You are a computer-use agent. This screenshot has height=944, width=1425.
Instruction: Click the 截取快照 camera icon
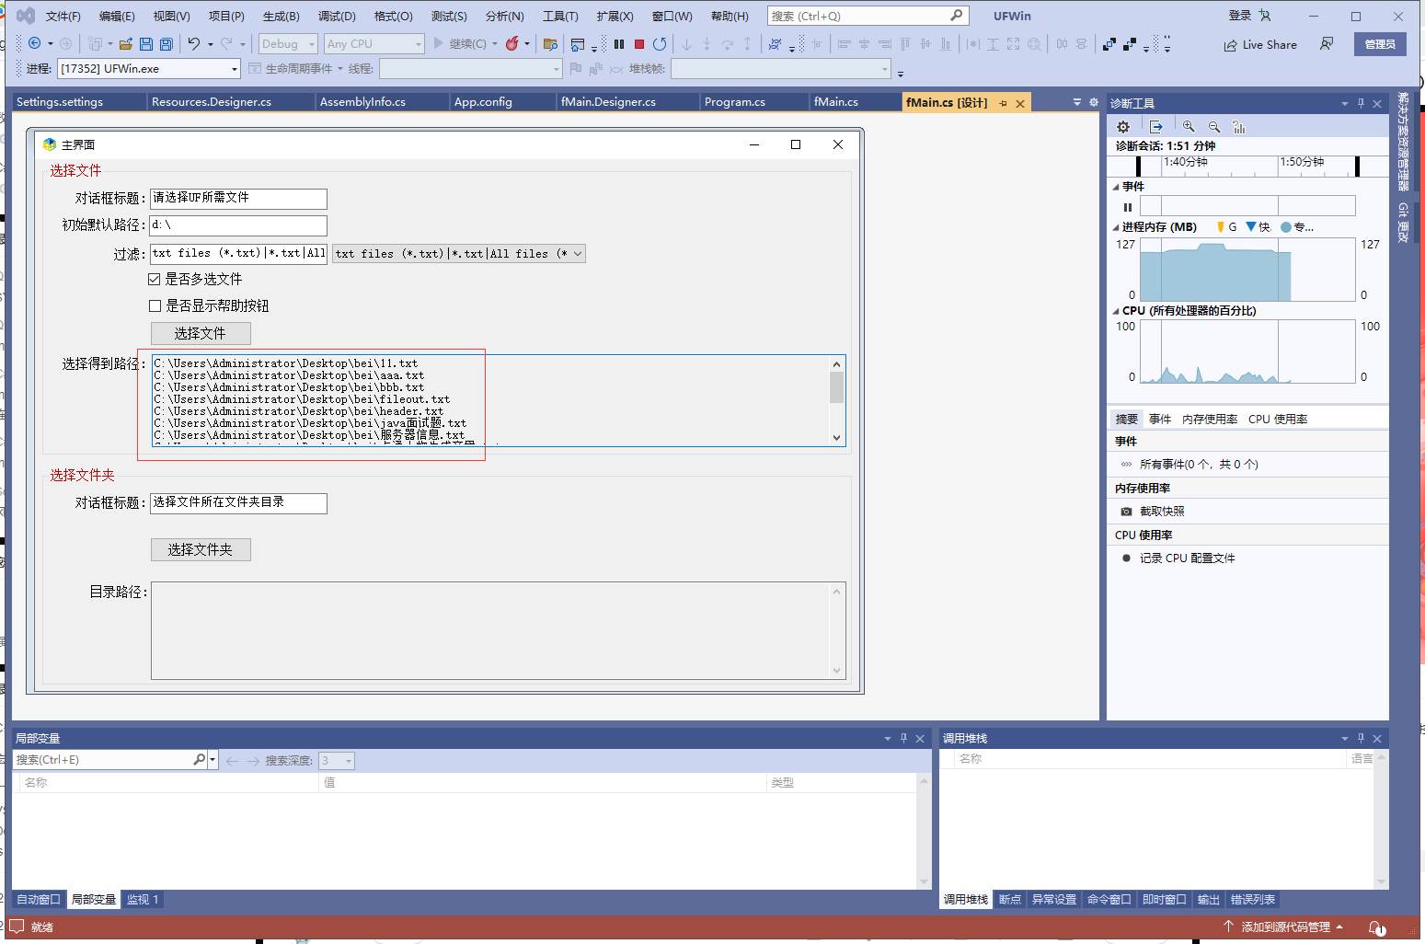pyautogui.click(x=1126, y=512)
